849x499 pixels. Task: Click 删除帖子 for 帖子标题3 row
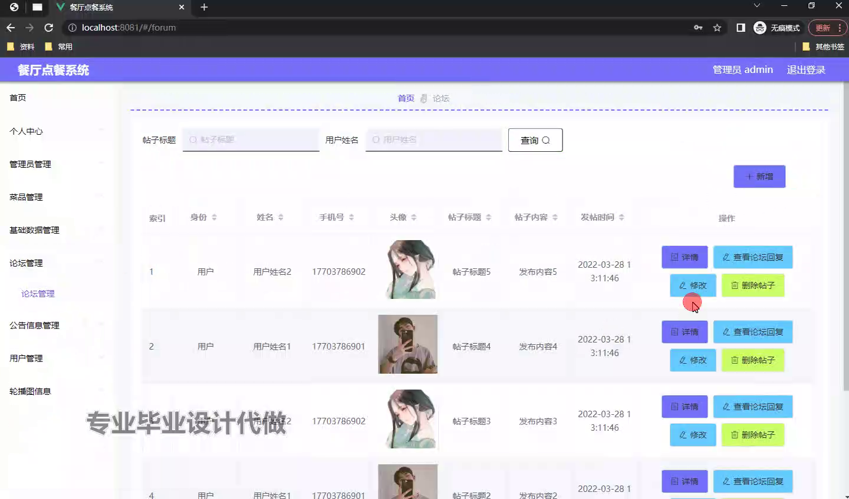point(753,435)
